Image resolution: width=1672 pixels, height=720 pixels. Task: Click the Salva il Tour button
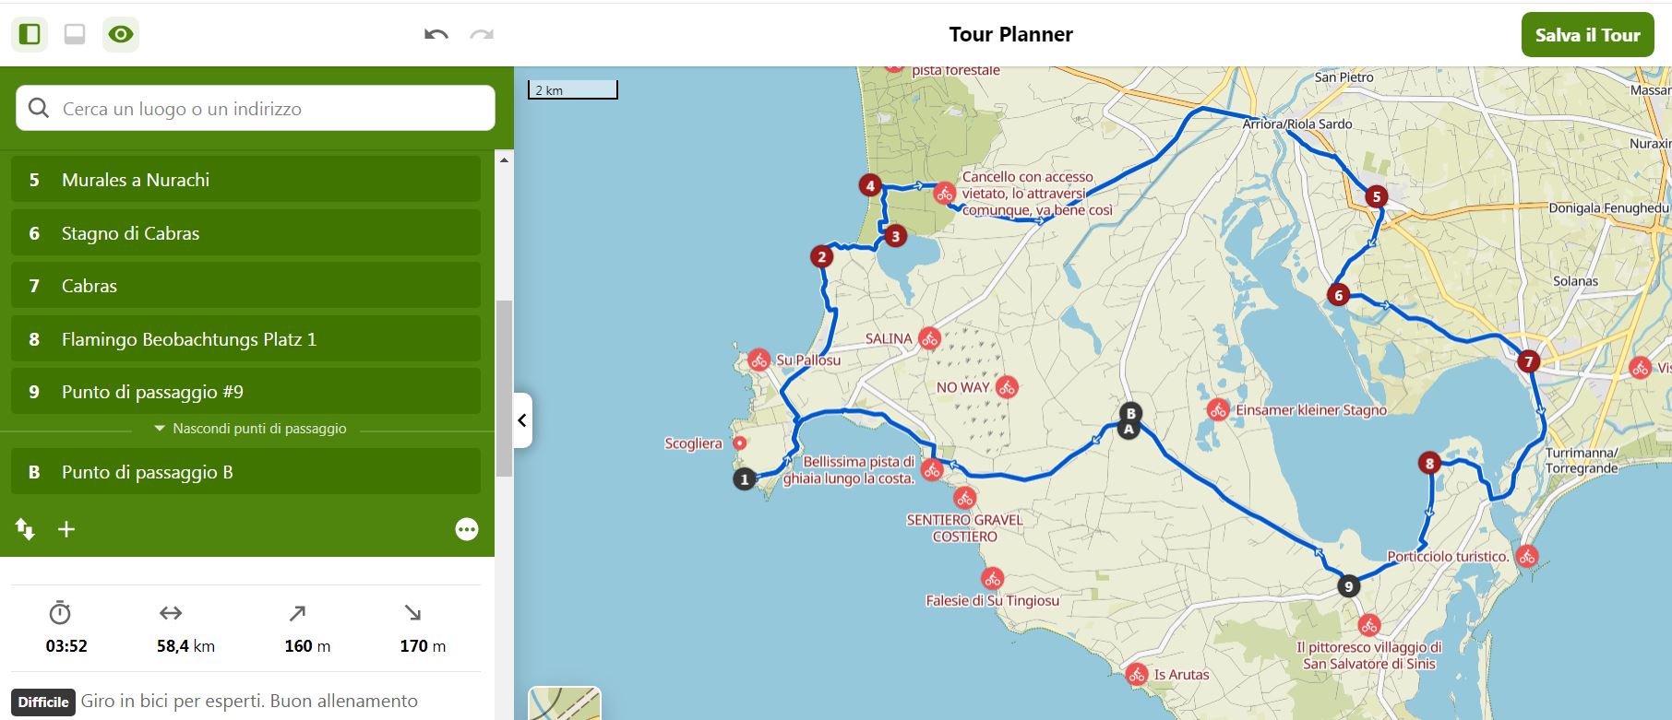1587,35
